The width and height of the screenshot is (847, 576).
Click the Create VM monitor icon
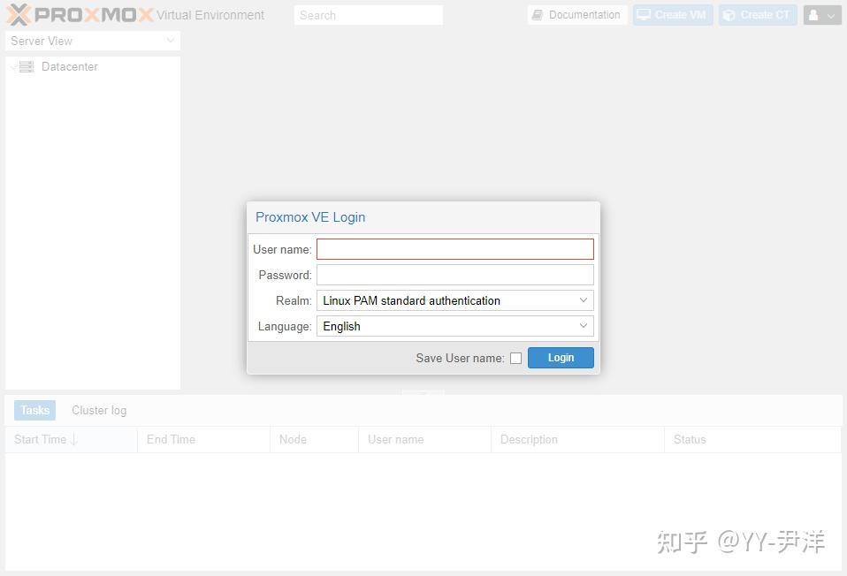coord(644,15)
